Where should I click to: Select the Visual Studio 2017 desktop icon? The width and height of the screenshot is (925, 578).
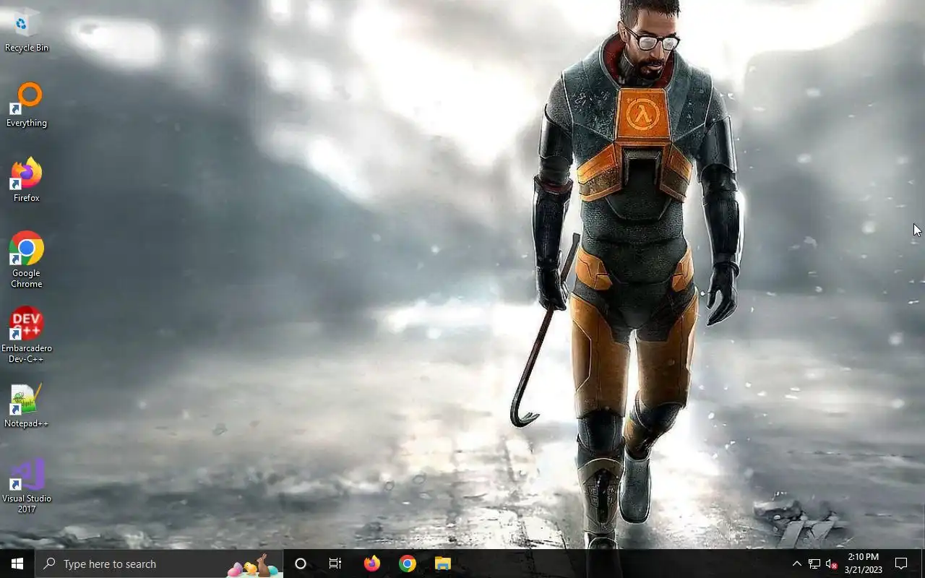[27, 486]
